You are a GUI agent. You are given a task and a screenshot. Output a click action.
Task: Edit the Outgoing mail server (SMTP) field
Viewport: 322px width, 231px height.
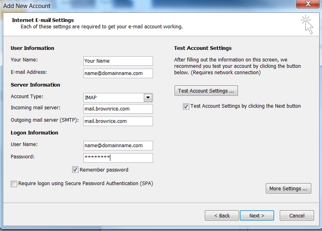coord(118,121)
